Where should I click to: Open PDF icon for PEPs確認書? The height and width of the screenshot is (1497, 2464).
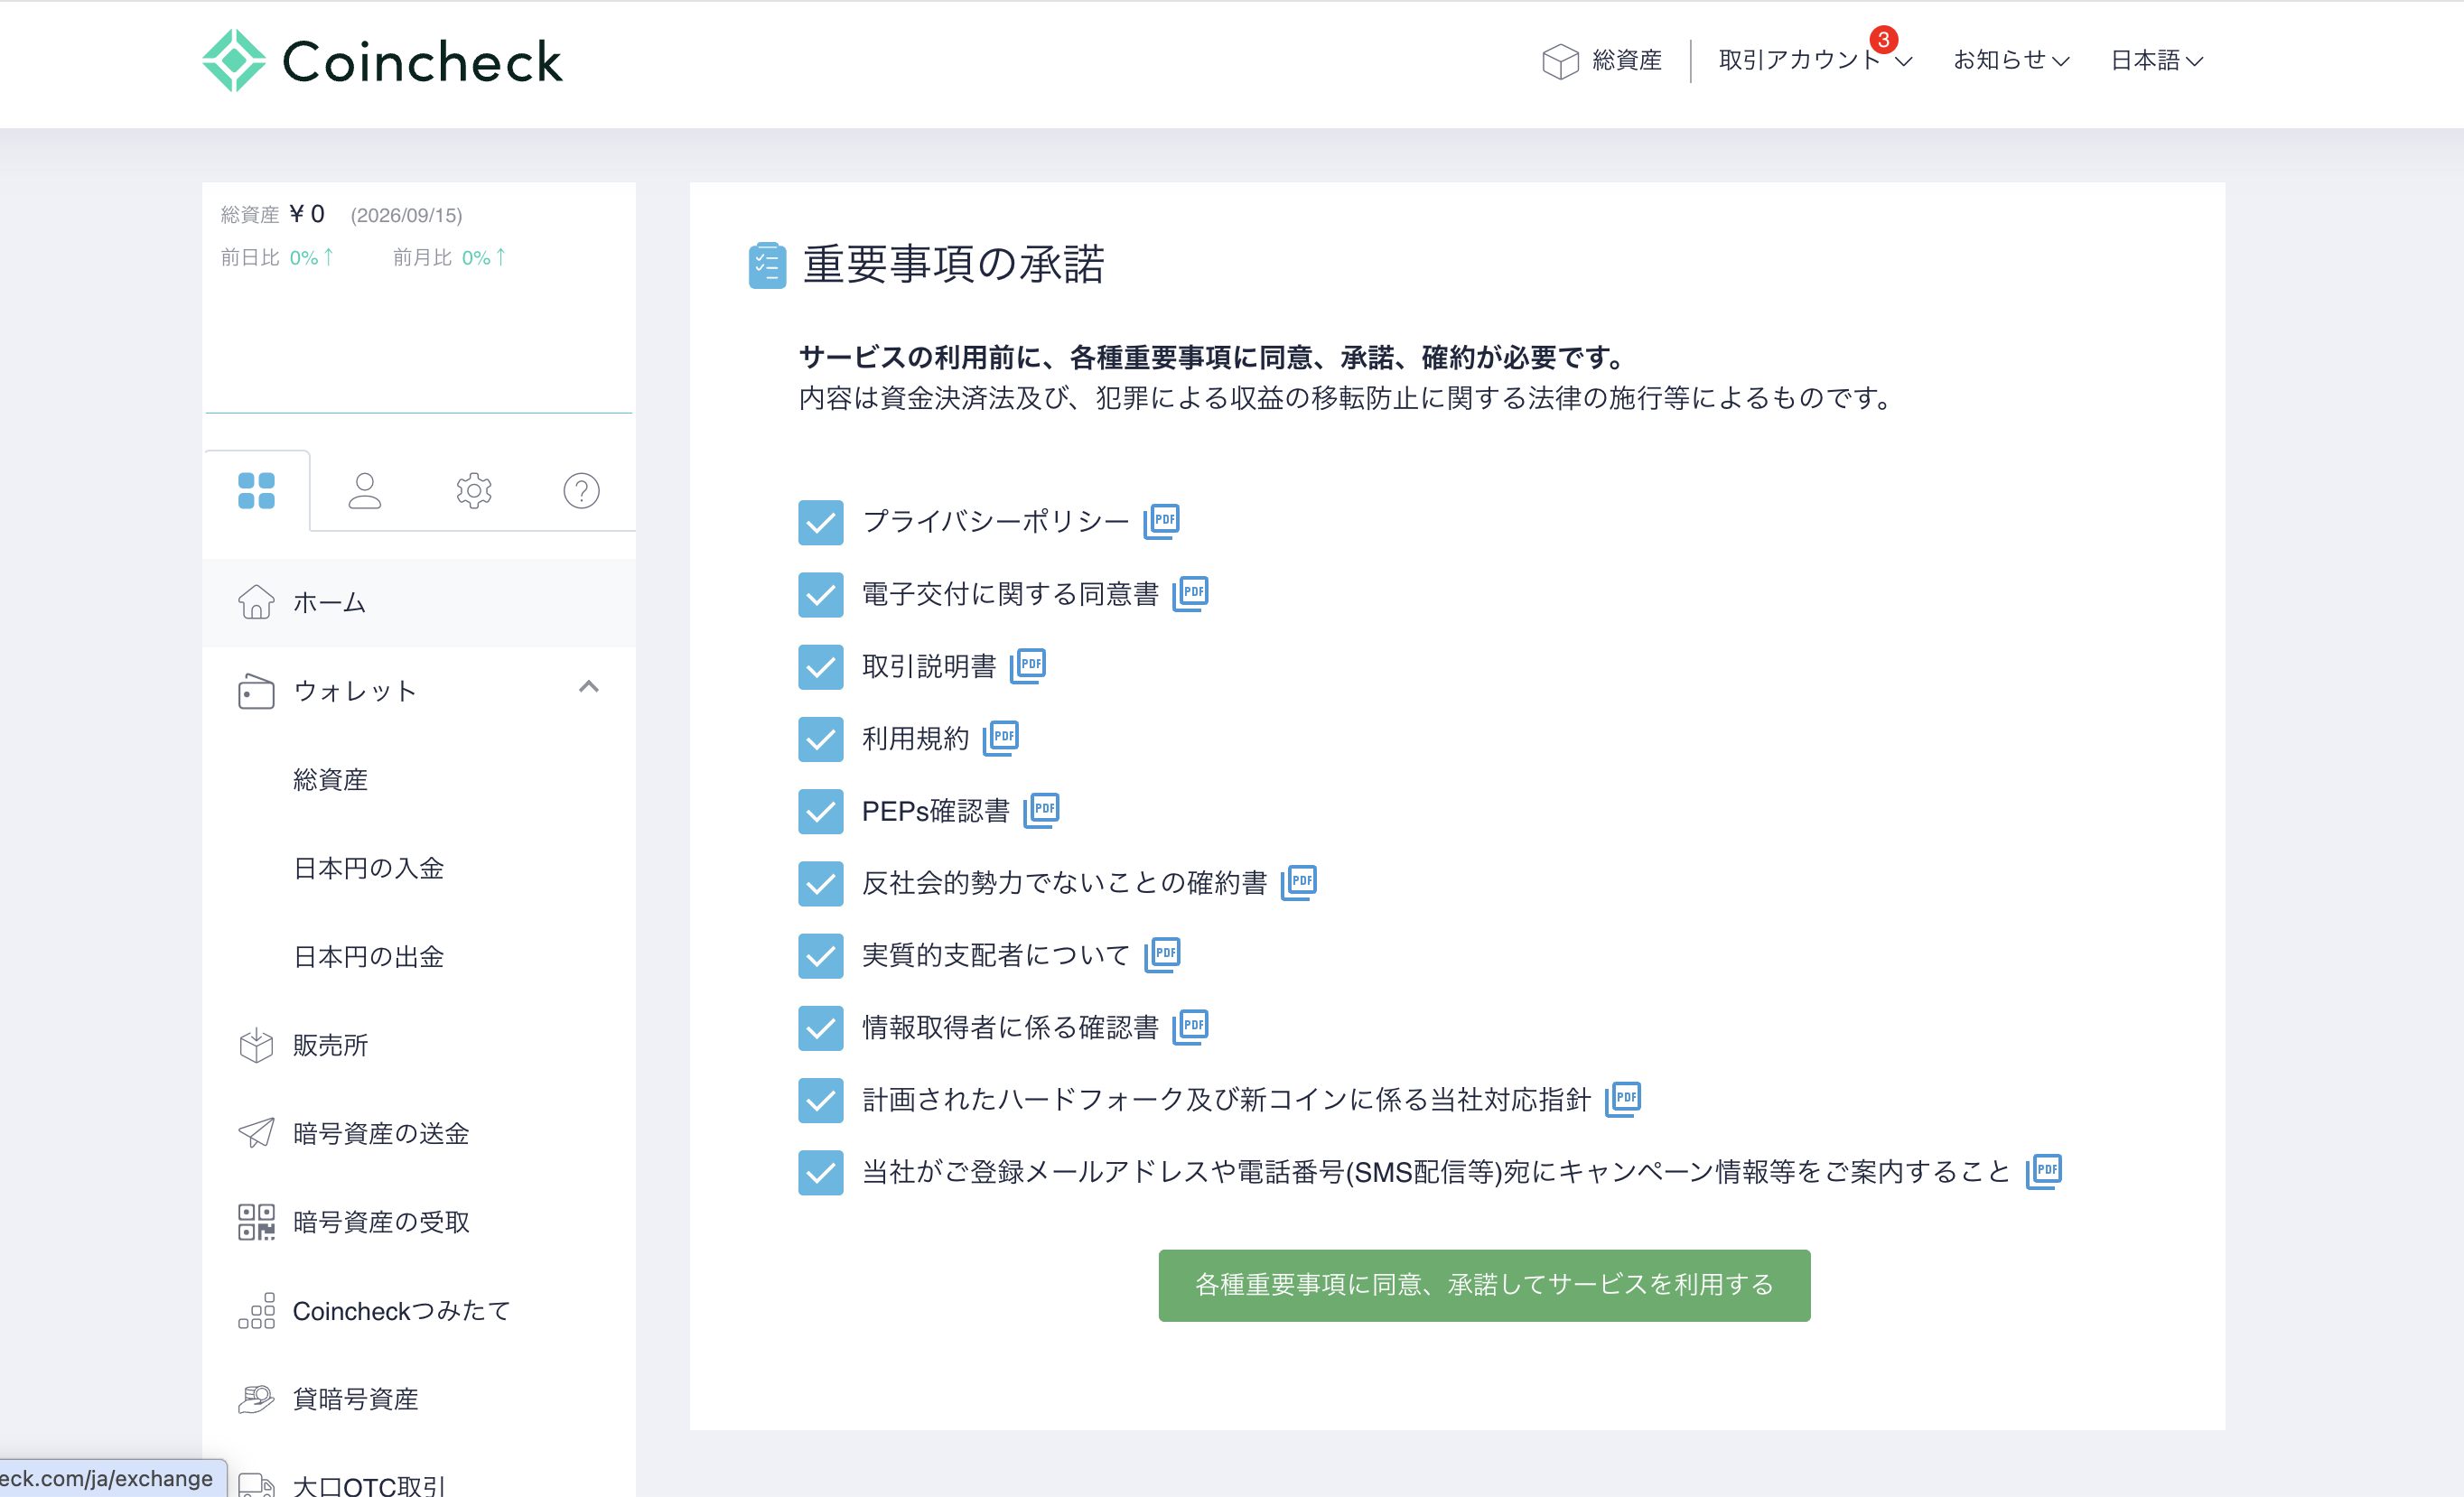click(1042, 811)
